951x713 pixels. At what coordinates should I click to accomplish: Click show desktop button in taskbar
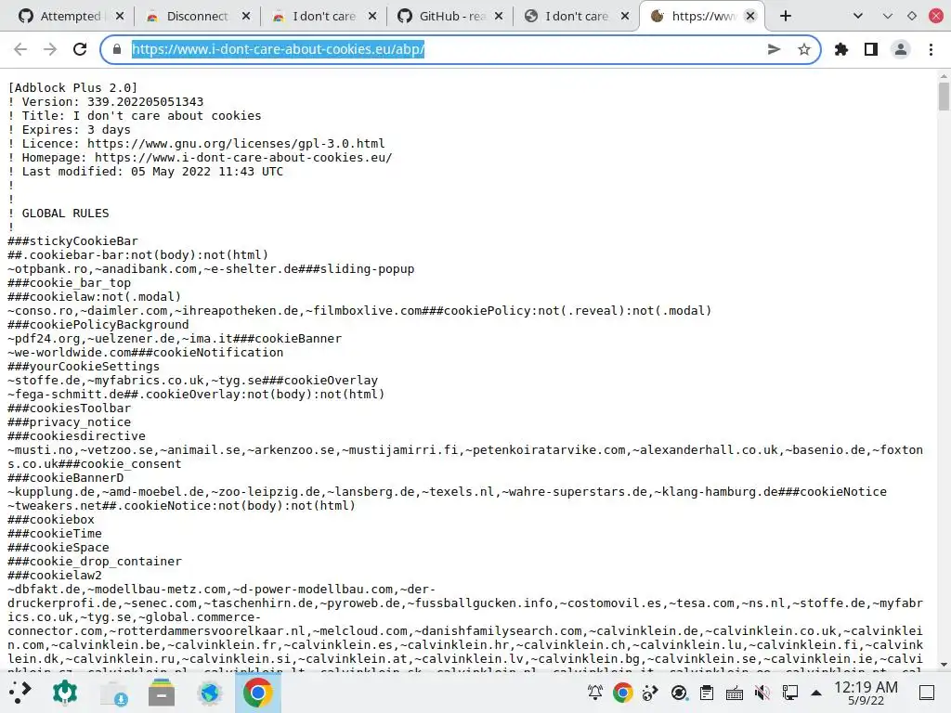[927, 693]
